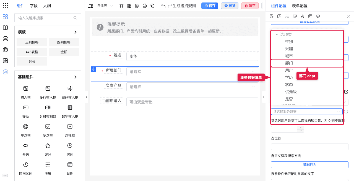Open the shield check icon in right panel

click(318, 16)
